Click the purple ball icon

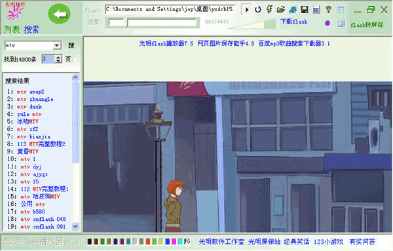pyautogui.click(x=327, y=24)
